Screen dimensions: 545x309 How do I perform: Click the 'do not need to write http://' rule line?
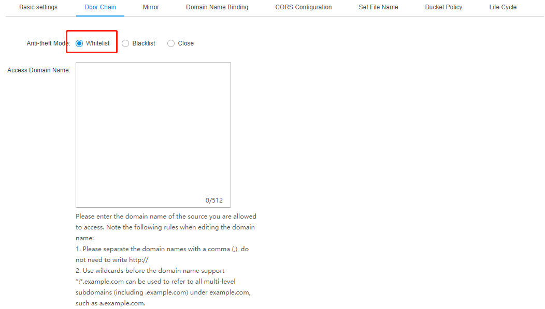[112, 260]
